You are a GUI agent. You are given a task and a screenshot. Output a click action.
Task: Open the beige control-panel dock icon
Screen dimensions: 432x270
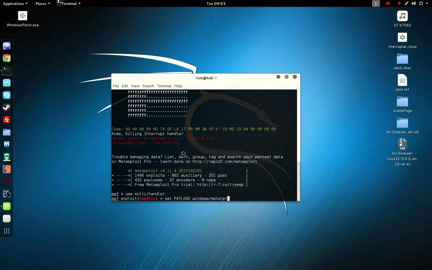[7, 219]
